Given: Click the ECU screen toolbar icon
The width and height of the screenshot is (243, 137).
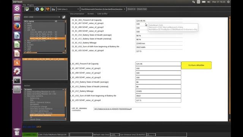Looking at the screenshot, I should [27, 9].
